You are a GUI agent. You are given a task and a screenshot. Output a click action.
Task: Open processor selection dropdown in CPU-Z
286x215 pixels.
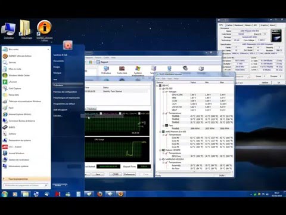pyautogui.click(x=243, y=76)
